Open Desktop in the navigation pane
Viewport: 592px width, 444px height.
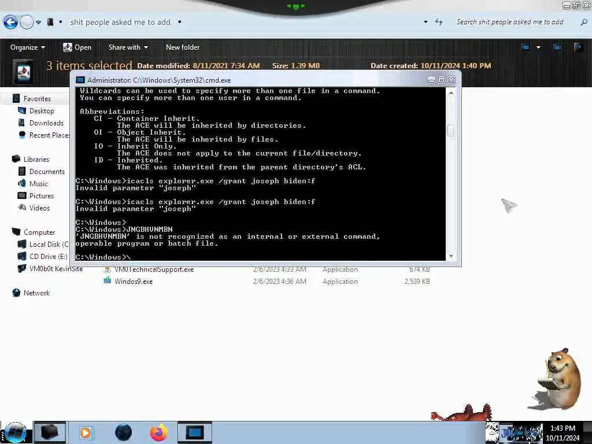42,110
